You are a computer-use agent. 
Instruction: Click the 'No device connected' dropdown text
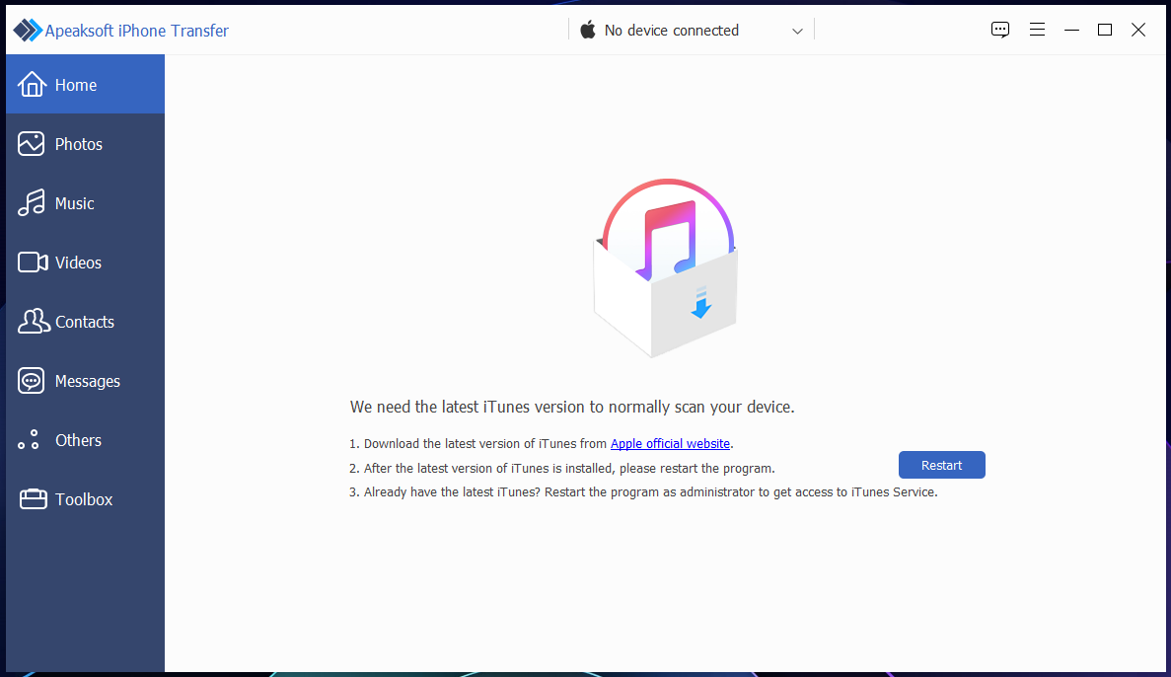coord(672,31)
